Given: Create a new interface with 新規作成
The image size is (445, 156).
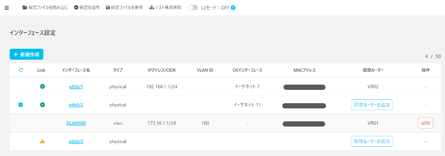Looking at the screenshot, I should coord(26,54).
